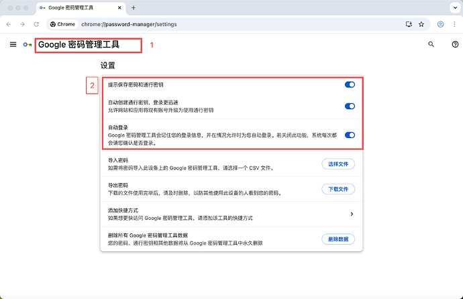Click the install app icon in address bar
The image size is (463, 299).
pos(408,23)
